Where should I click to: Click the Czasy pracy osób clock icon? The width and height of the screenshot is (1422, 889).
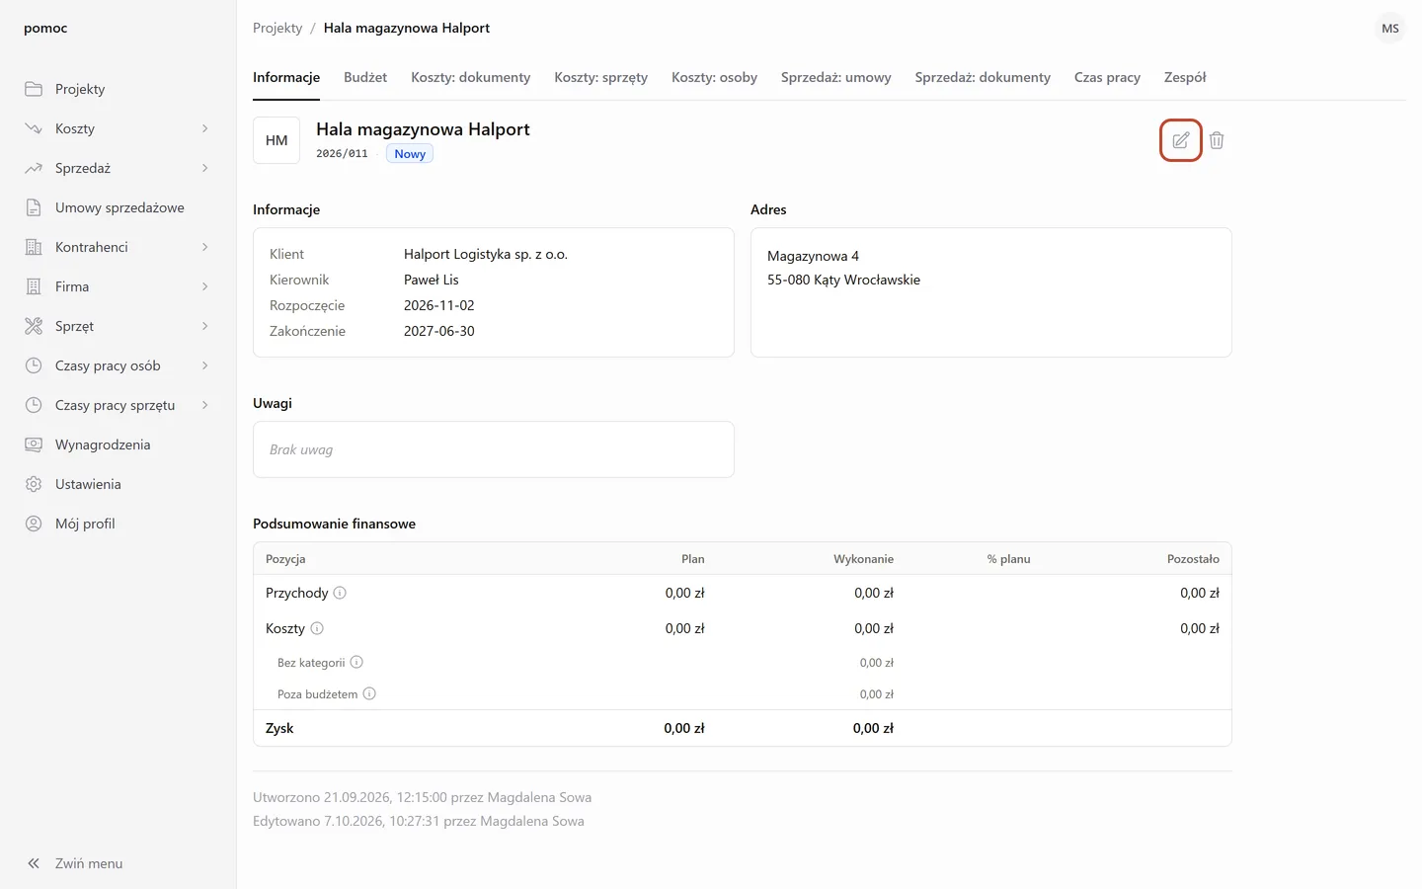(34, 365)
